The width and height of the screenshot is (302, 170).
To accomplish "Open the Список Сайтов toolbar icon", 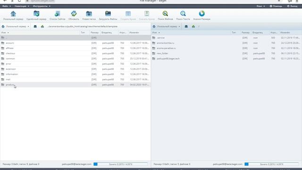I will [58, 16].
